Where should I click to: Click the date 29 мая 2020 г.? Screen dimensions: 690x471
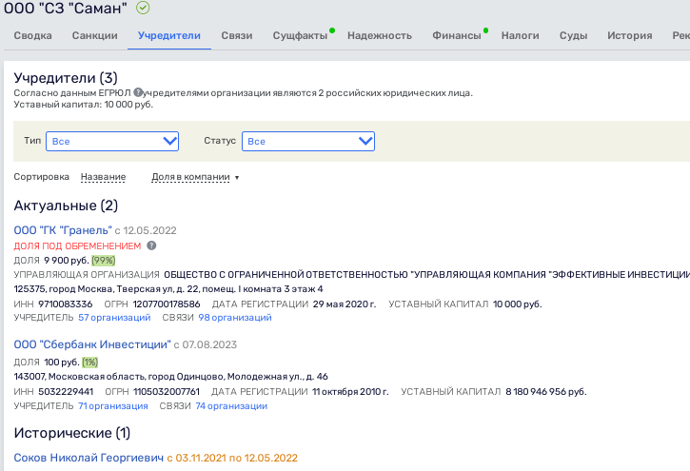click(345, 304)
